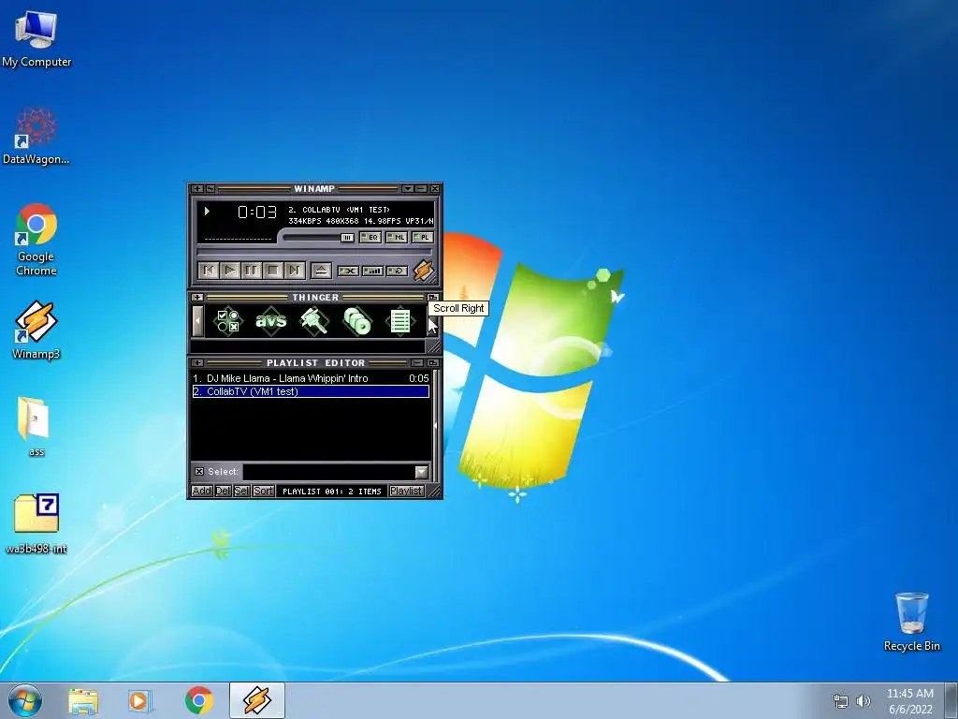Toggle the EQ equalizer window
The width and height of the screenshot is (958, 719).
(x=370, y=237)
